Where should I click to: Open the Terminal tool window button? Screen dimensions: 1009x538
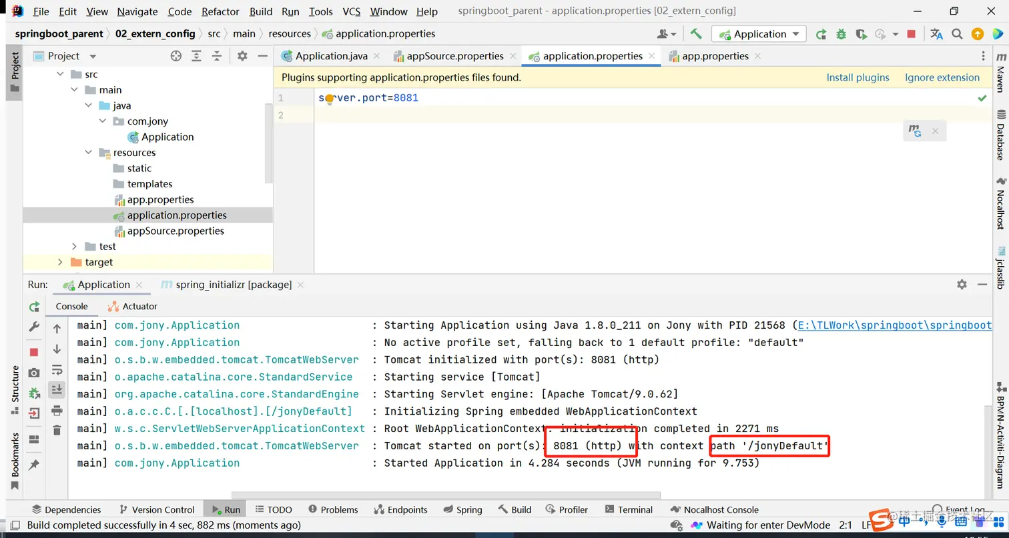point(628,510)
